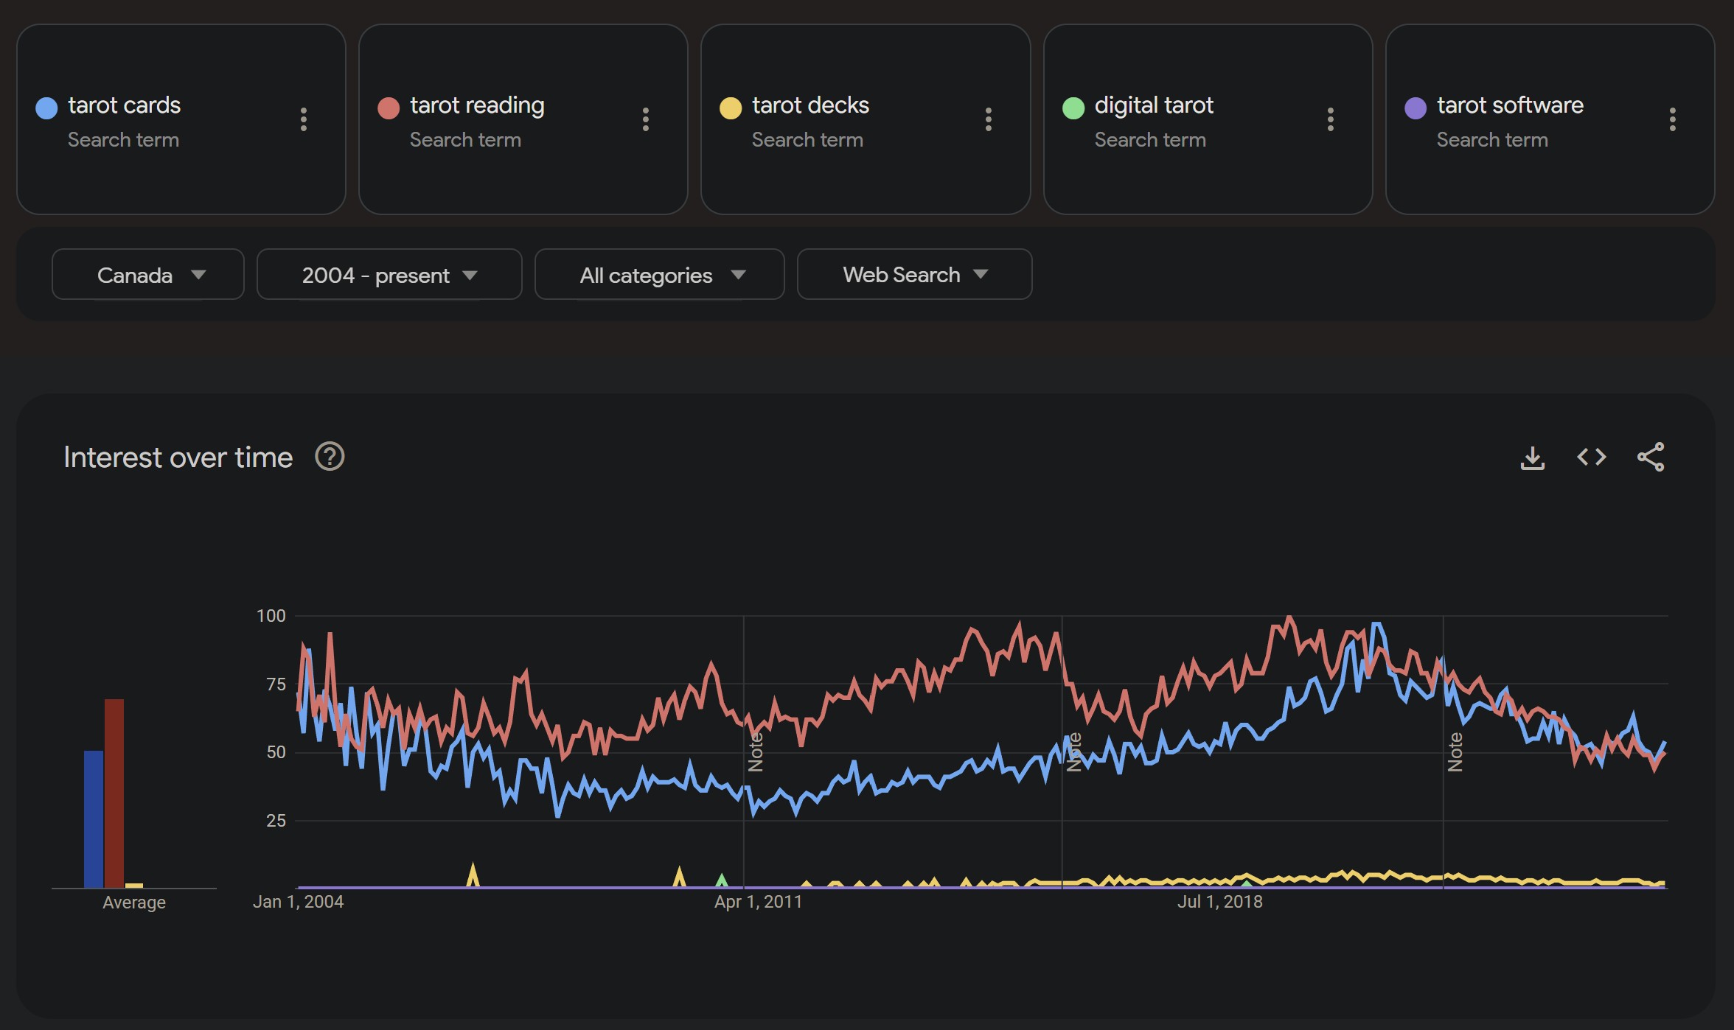
Task: Click the red average bar for tarot reading
Action: (114, 793)
